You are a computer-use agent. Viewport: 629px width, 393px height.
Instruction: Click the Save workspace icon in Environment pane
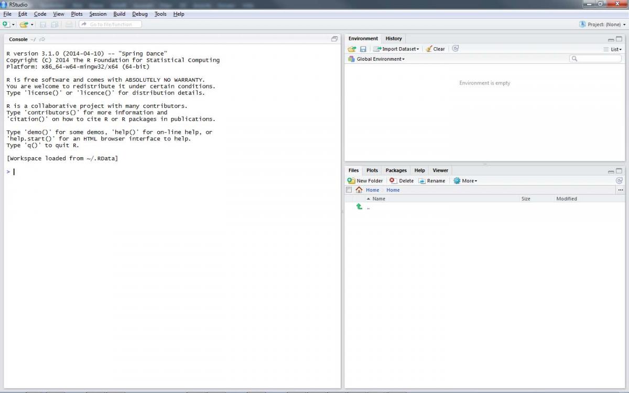pos(363,49)
